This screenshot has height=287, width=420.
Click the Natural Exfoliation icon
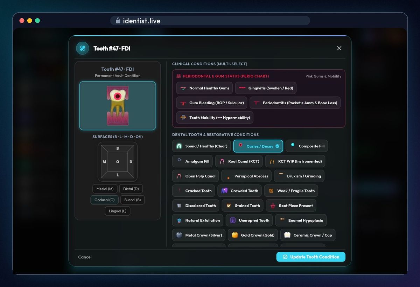pyautogui.click(x=179, y=220)
